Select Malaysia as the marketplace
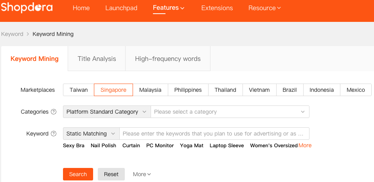Viewport: 374px width, 182px height. point(150,90)
